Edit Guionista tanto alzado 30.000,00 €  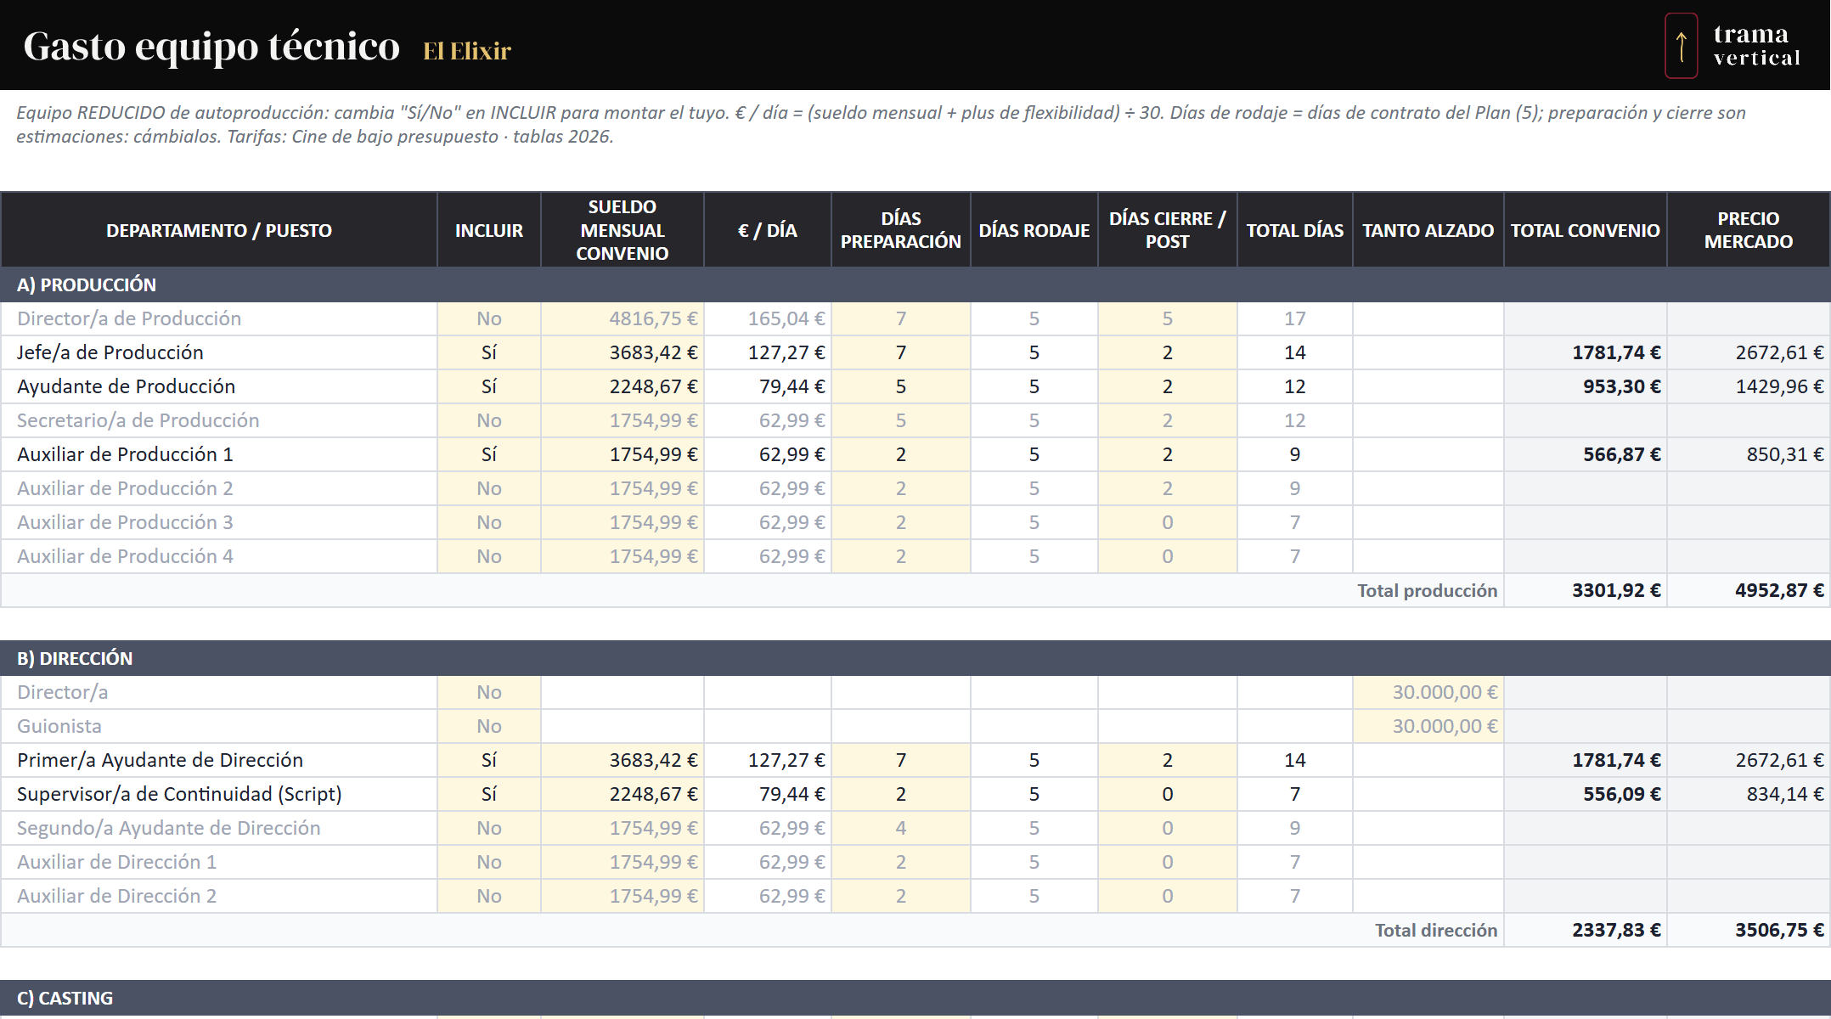pyautogui.click(x=1428, y=726)
